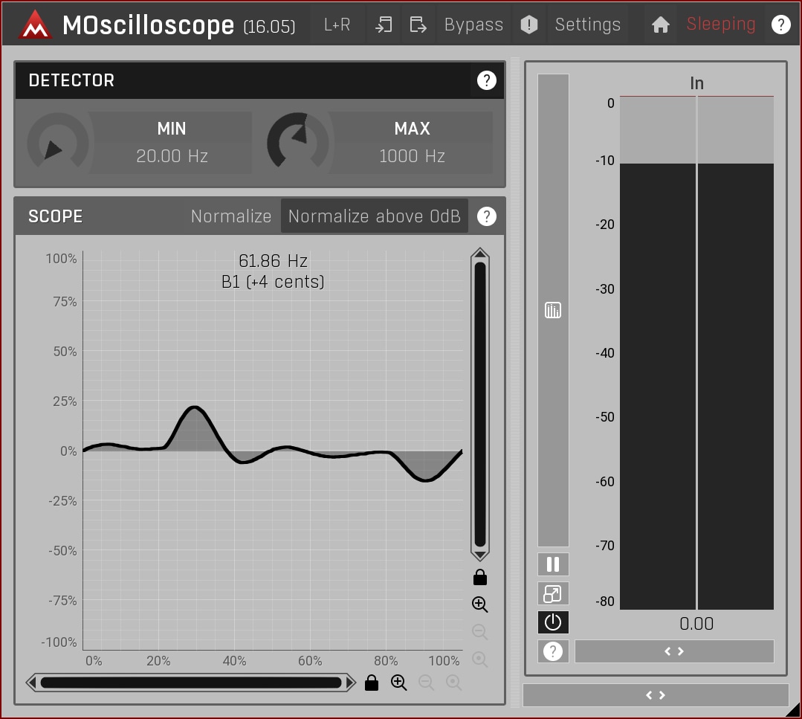Toggle the vertical zoom lock icon
The height and width of the screenshot is (719, 802).
click(479, 577)
